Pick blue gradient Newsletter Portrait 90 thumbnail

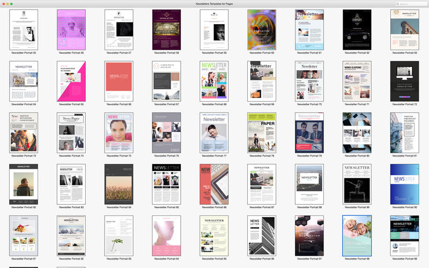click(x=404, y=184)
